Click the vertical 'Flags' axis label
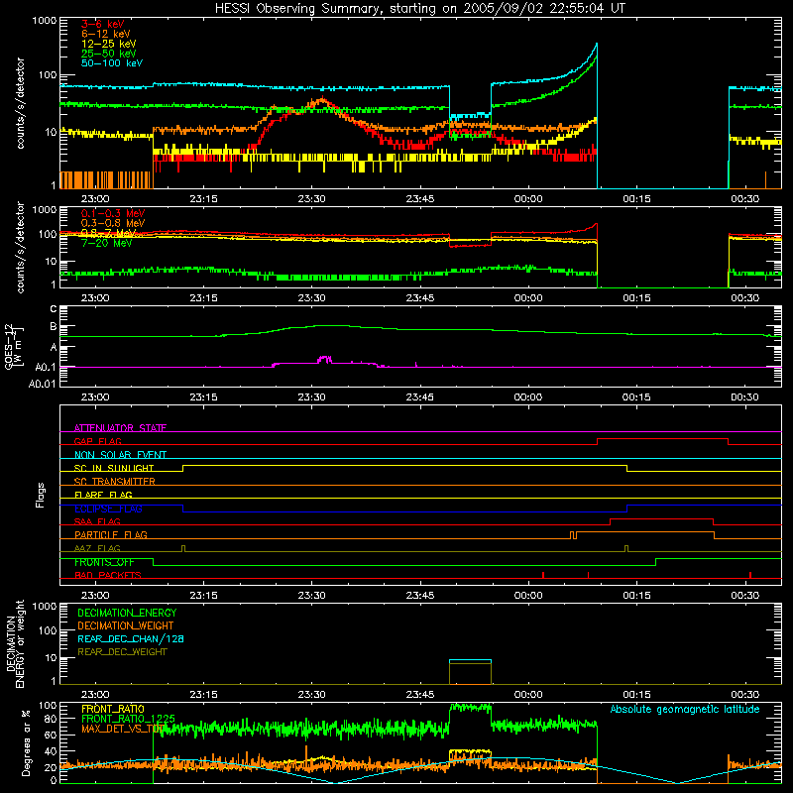 (41, 495)
